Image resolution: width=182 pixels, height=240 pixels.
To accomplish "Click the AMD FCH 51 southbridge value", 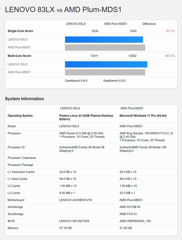I will [128, 214].
